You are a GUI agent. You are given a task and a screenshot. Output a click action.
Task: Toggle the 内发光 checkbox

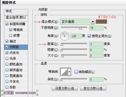(x=7, y=53)
